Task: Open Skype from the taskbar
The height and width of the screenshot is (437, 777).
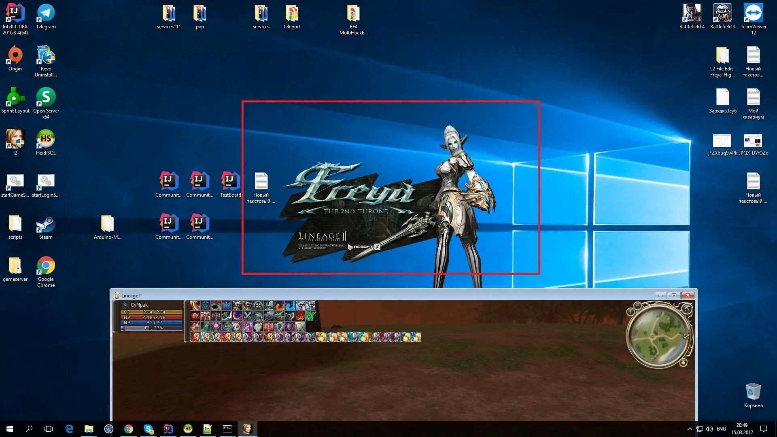Action: coord(148,429)
